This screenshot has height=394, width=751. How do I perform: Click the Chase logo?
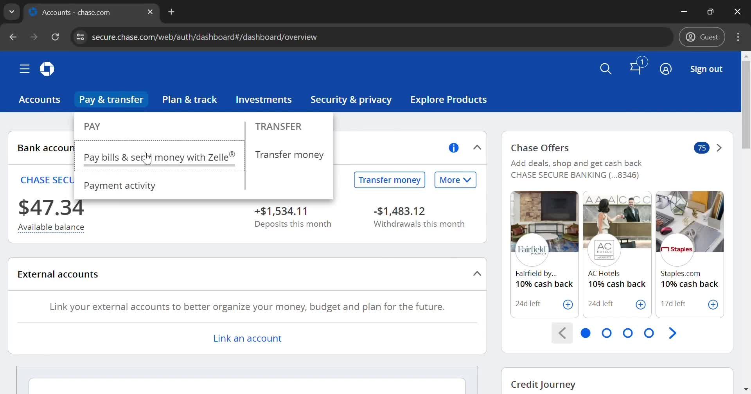[x=47, y=68]
